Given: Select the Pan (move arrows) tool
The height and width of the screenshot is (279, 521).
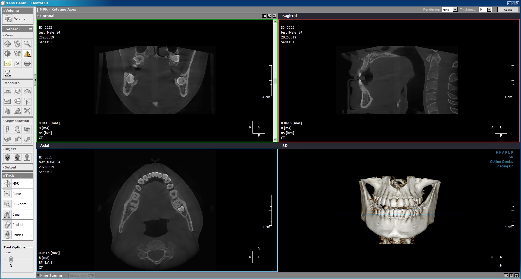Looking at the screenshot, I should 8,44.
